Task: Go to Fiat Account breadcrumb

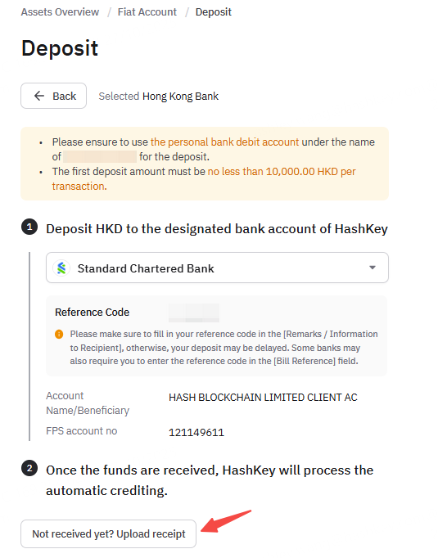Action: 147,12
